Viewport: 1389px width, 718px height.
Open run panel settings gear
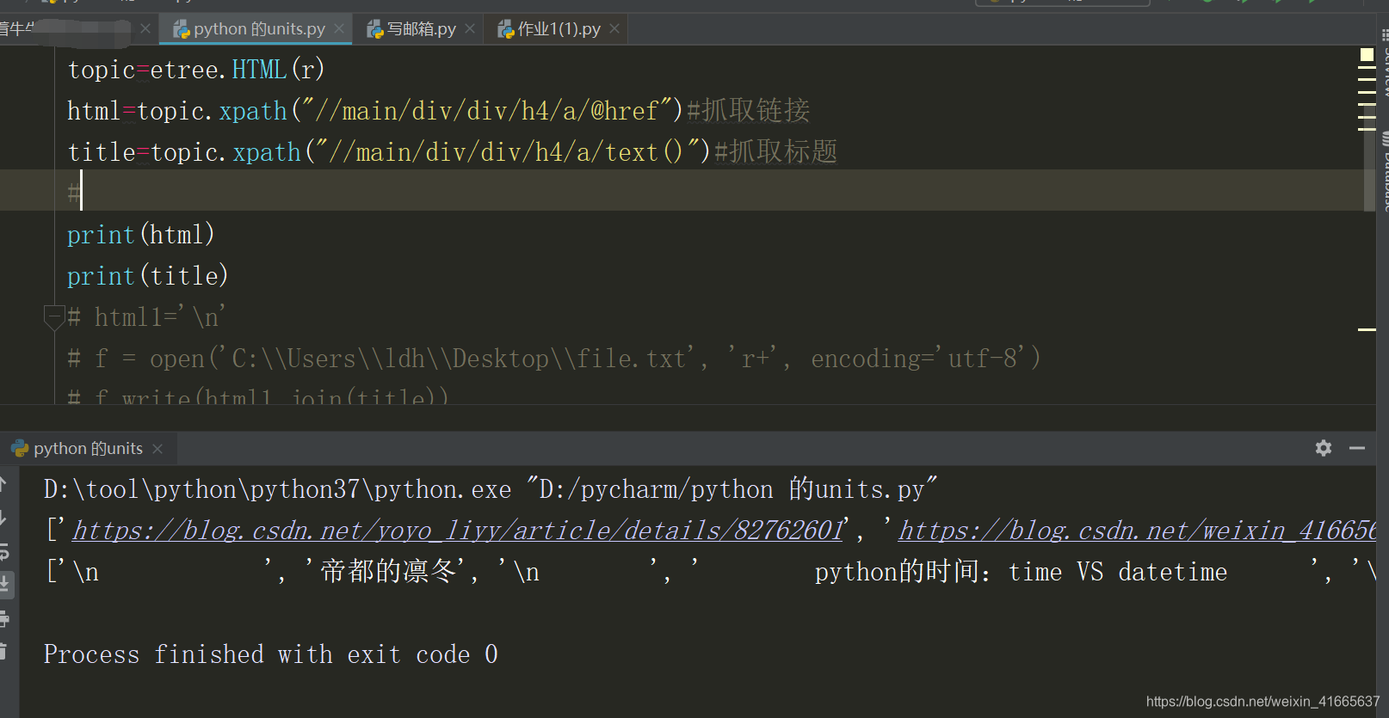click(1324, 448)
